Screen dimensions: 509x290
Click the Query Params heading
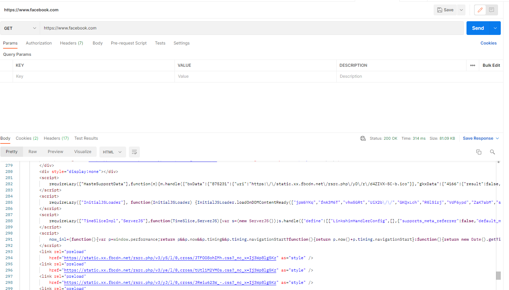[17, 54]
